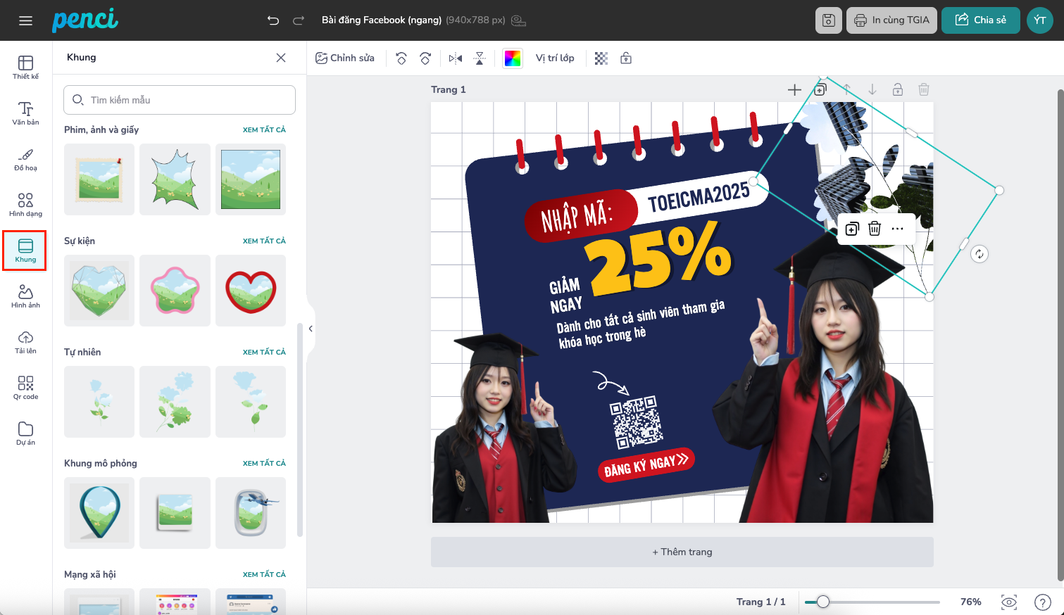
Task: Toggle the page lock icon for Trang 1
Action: [897, 89]
